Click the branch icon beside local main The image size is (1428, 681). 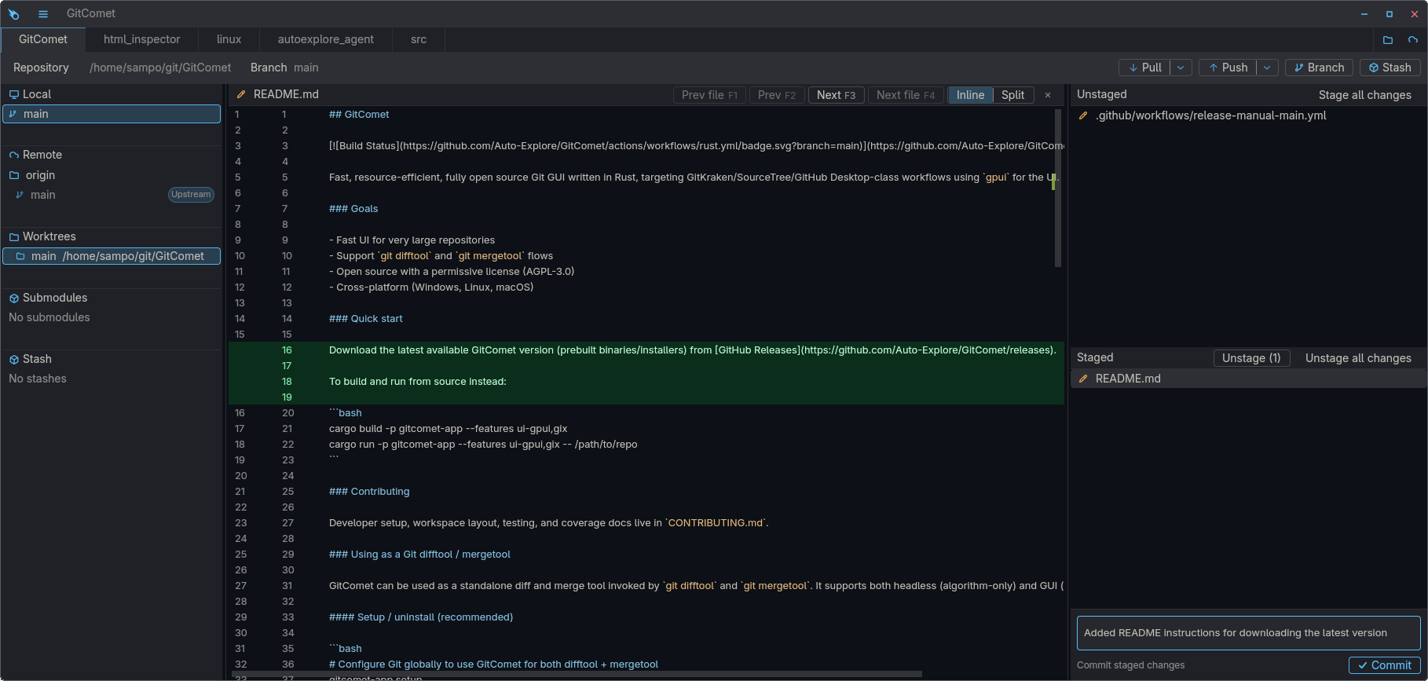coord(13,114)
